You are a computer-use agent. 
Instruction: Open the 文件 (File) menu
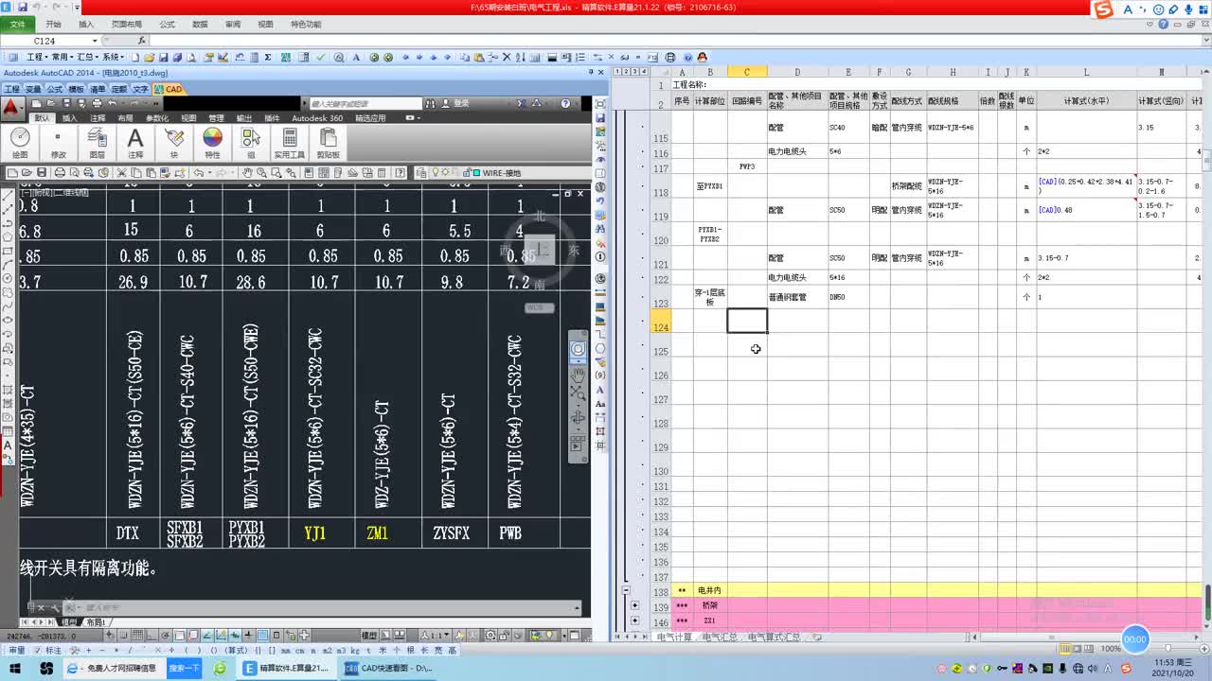pos(17,25)
